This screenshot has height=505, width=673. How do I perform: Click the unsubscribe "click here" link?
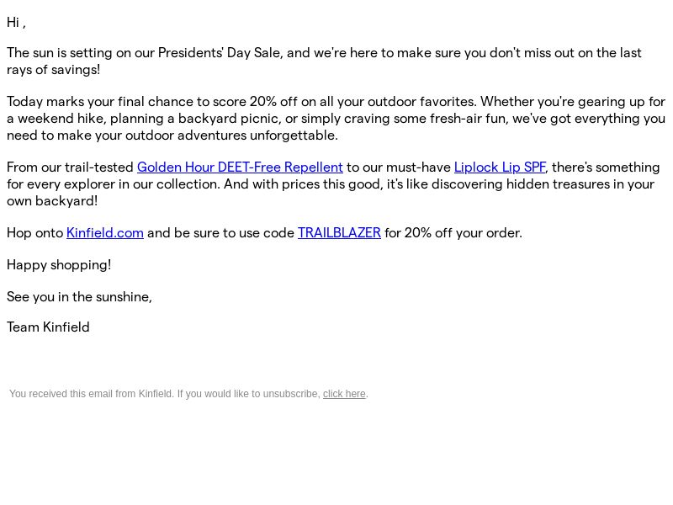pos(344,394)
